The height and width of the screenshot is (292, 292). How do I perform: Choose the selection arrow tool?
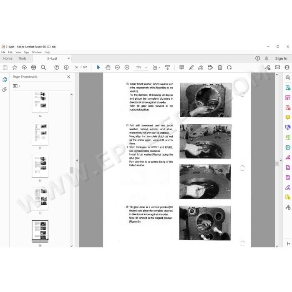98,68
